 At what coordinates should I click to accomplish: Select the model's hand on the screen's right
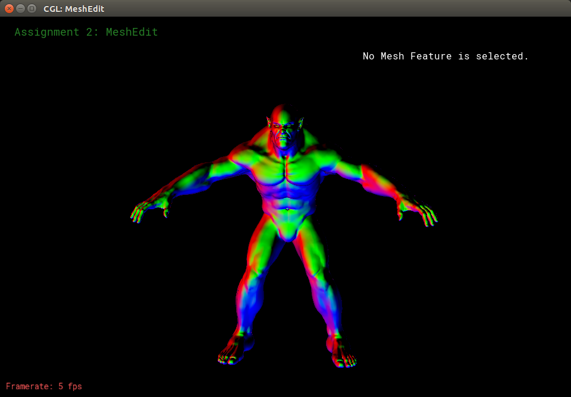(x=422, y=212)
